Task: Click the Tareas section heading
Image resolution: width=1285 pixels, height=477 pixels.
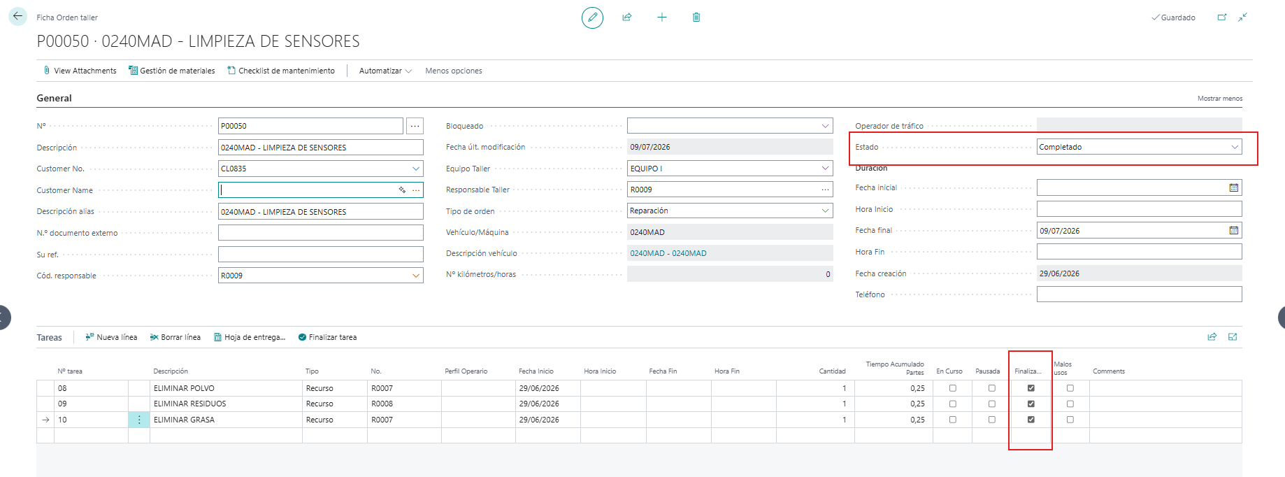Action: pyautogui.click(x=49, y=337)
